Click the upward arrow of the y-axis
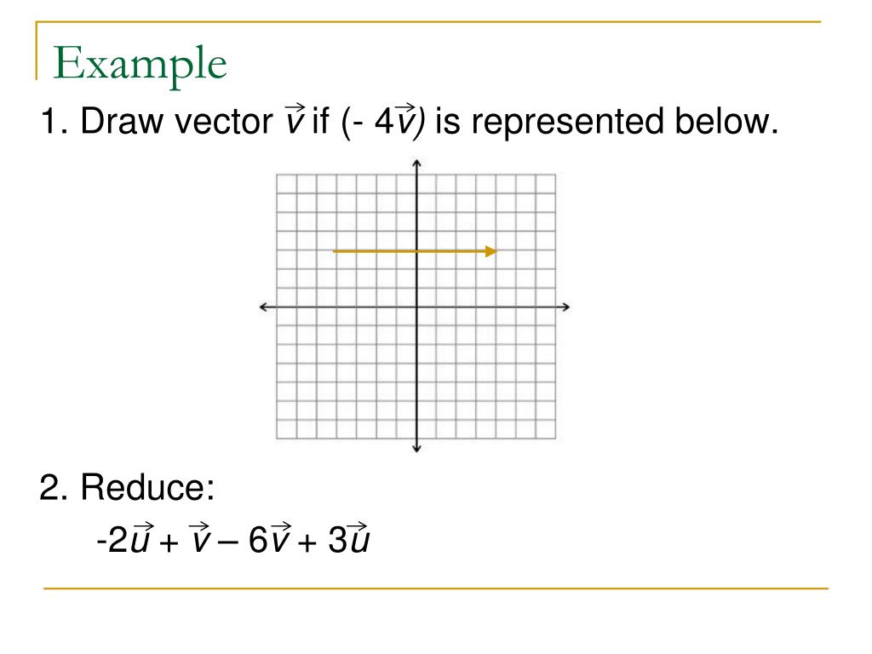Image resolution: width=872 pixels, height=654 pixels. point(416,163)
